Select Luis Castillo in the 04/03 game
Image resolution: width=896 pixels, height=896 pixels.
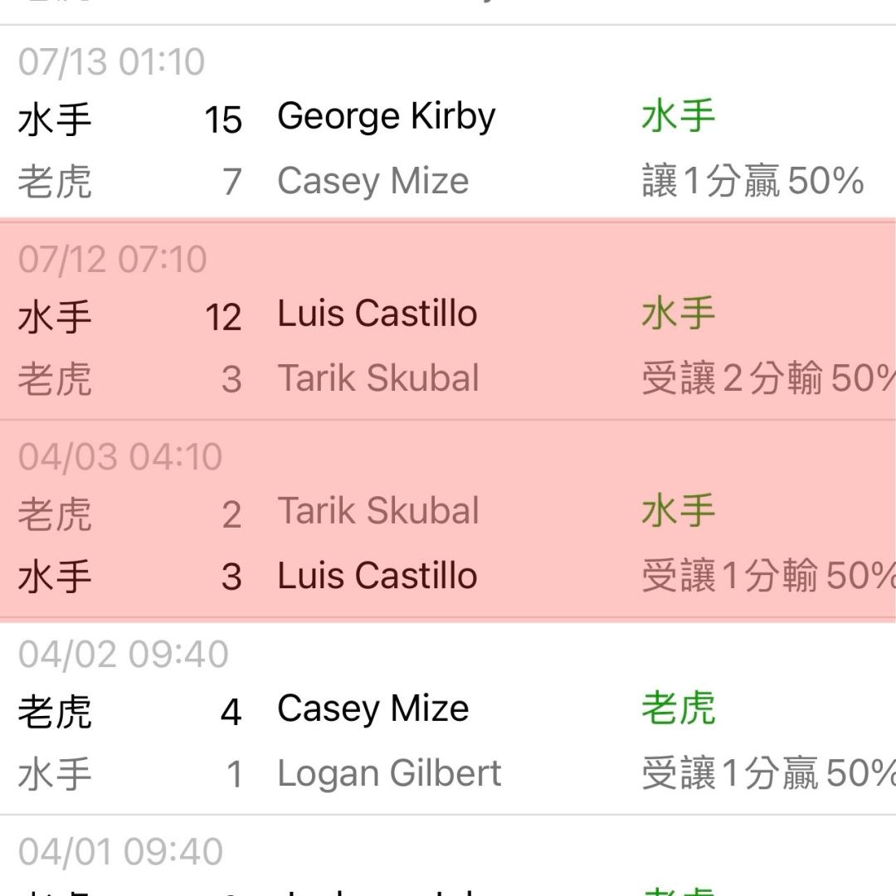coord(377,577)
